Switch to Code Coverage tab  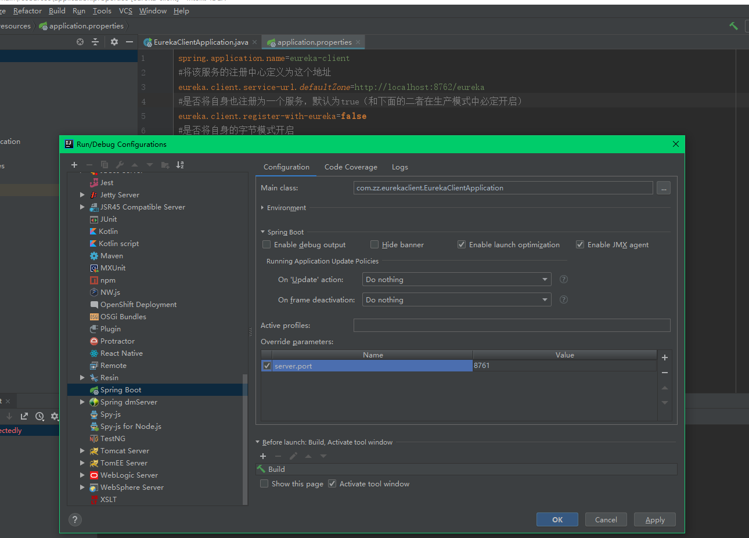point(351,167)
